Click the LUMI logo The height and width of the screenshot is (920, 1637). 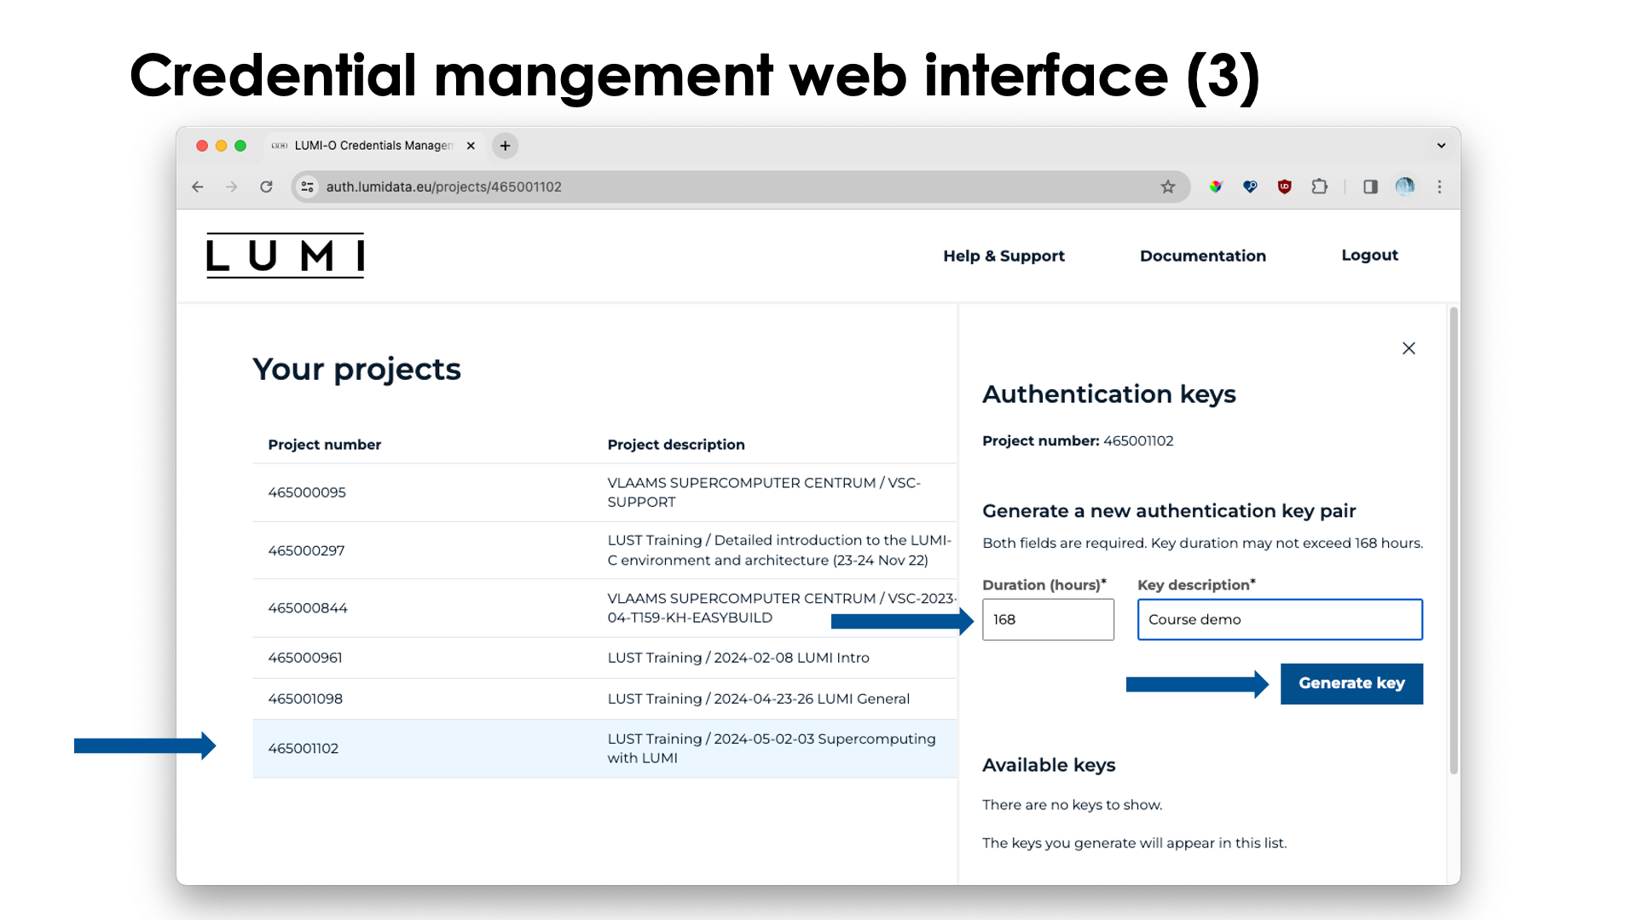pos(285,256)
